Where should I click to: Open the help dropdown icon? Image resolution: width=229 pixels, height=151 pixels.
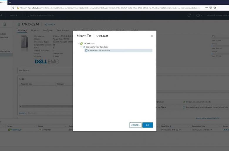coord(199,15)
